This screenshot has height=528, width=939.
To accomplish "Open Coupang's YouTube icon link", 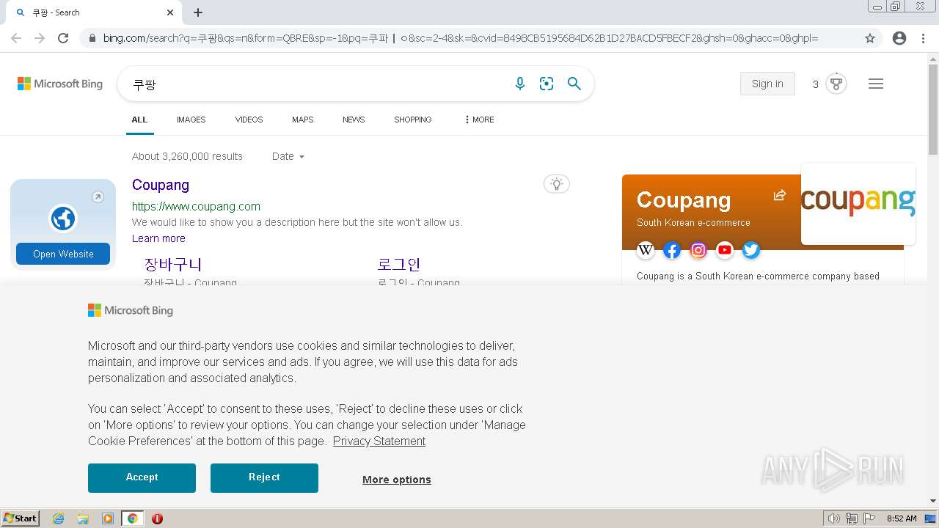I will click(x=725, y=250).
